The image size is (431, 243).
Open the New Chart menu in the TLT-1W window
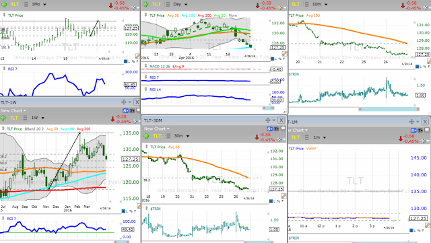pos(13,110)
